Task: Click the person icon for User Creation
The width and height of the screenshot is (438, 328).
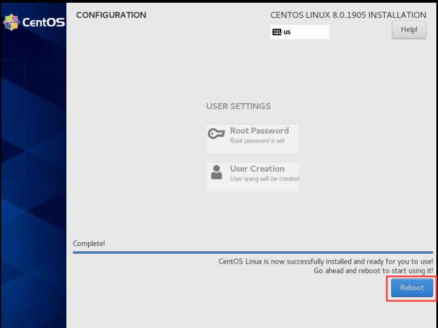Action: [x=217, y=172]
